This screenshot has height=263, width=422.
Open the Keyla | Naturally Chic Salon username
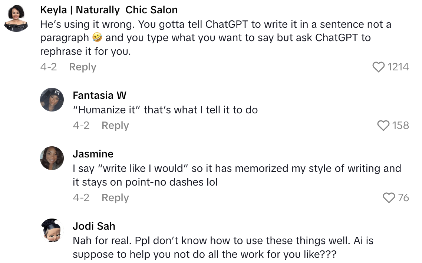point(109,10)
